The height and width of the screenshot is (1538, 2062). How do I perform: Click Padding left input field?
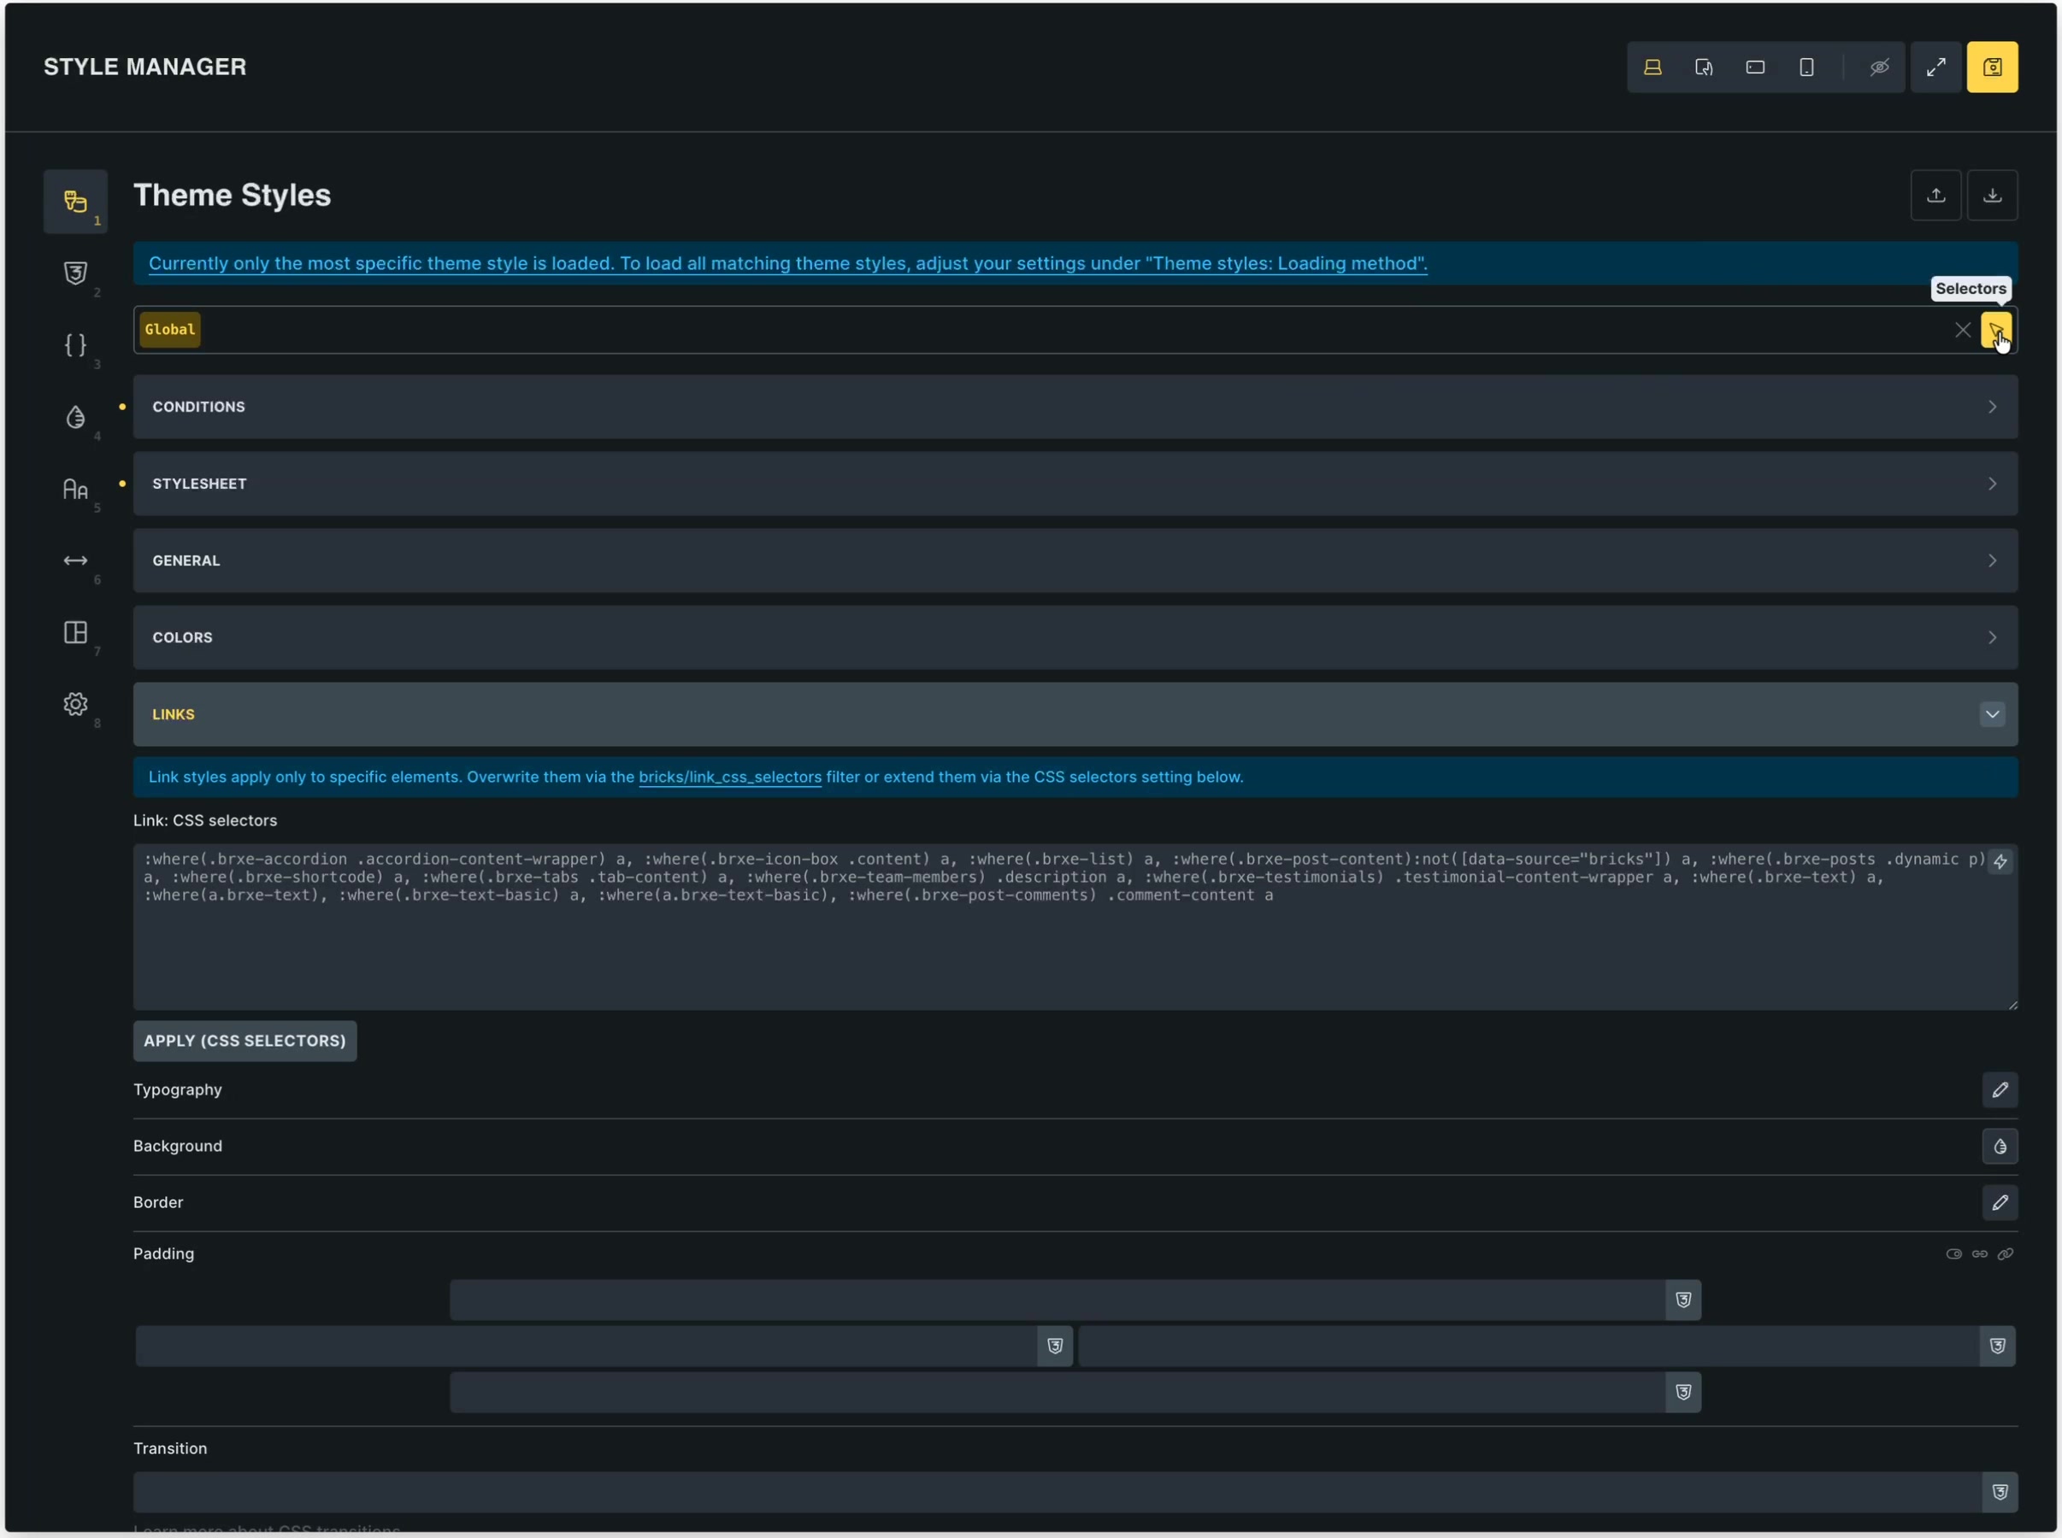(586, 1347)
